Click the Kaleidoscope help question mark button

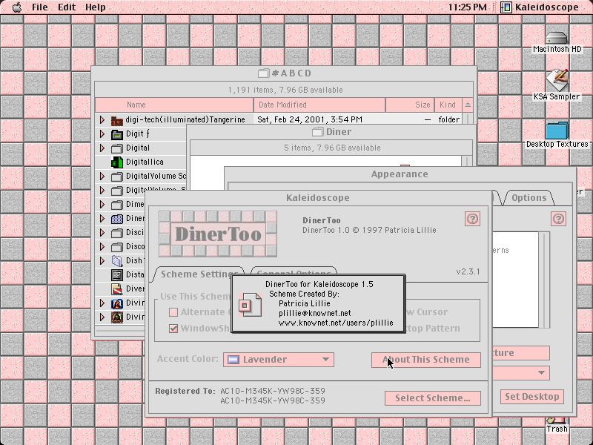[x=472, y=219]
